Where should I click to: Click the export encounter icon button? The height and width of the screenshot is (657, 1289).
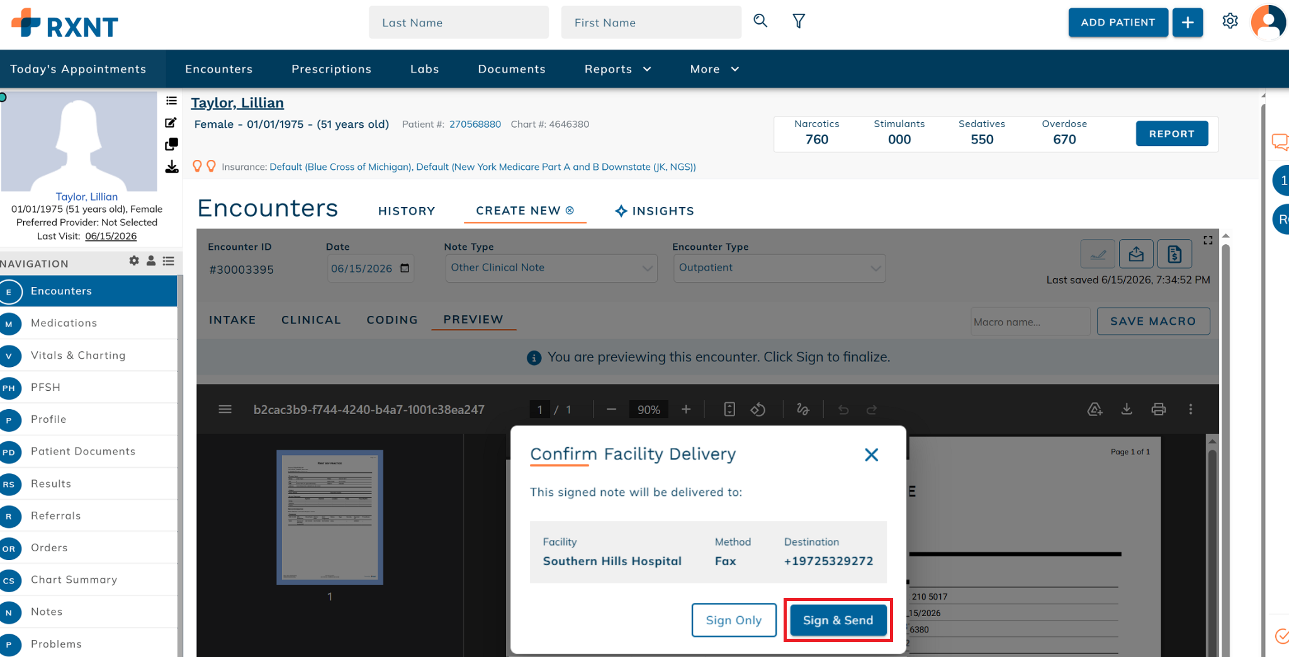[x=1136, y=254]
